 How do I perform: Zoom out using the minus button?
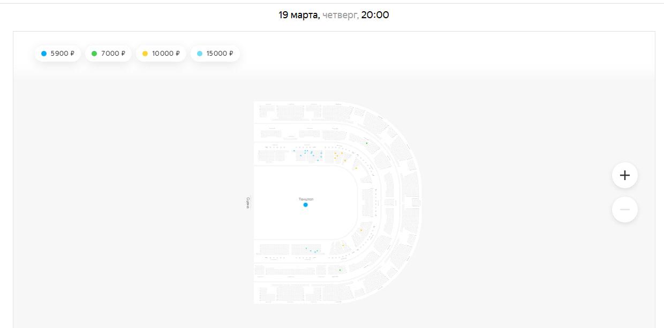(624, 209)
